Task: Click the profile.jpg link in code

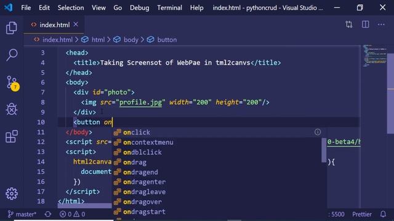Action: pos(140,103)
